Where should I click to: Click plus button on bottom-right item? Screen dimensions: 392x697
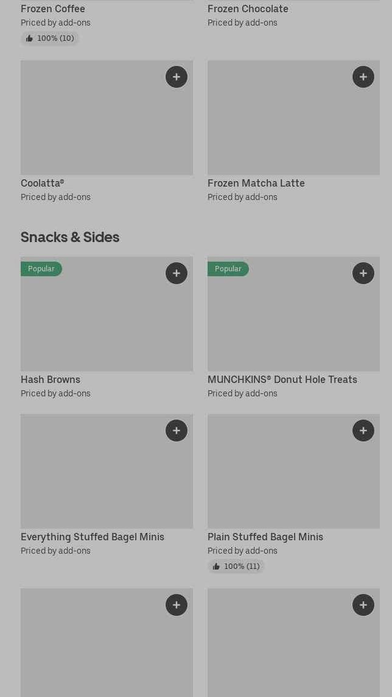pos(363,605)
